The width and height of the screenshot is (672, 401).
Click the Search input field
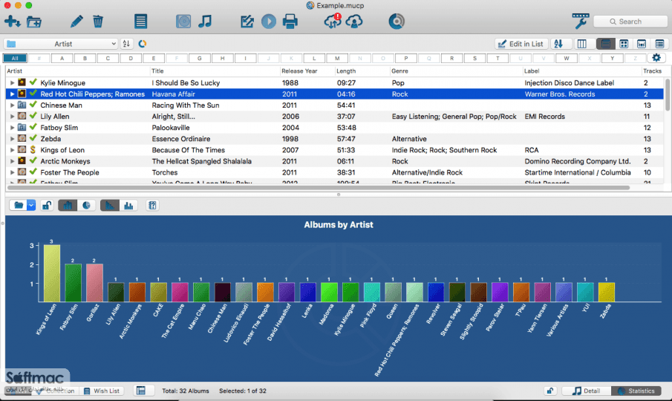click(630, 22)
